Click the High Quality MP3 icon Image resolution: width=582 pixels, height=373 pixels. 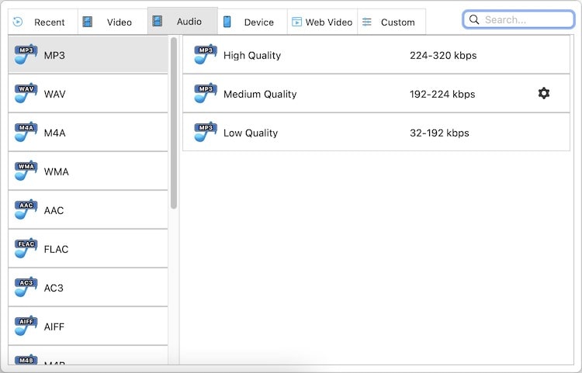[206, 54]
